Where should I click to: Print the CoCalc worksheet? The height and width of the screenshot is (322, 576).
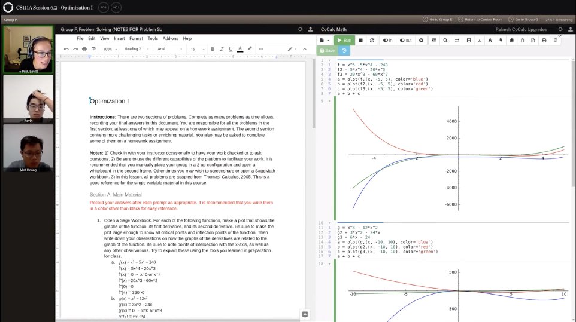(544, 40)
